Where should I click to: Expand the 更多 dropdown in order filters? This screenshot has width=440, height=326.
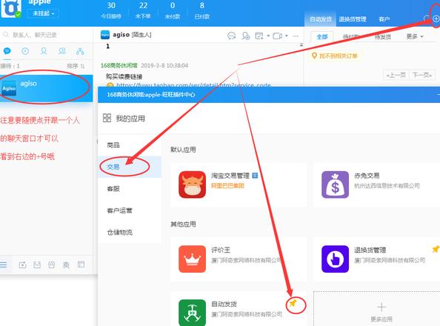click(x=415, y=36)
